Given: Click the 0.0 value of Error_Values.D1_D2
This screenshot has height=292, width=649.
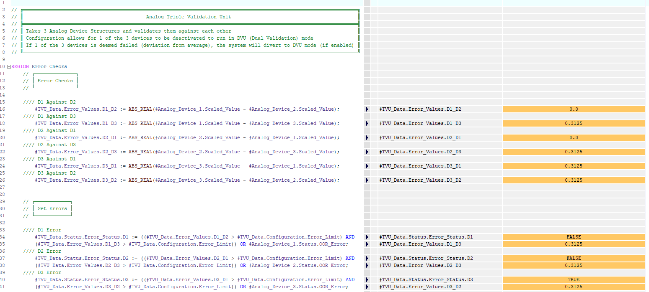Looking at the screenshot, I should 573,109.
